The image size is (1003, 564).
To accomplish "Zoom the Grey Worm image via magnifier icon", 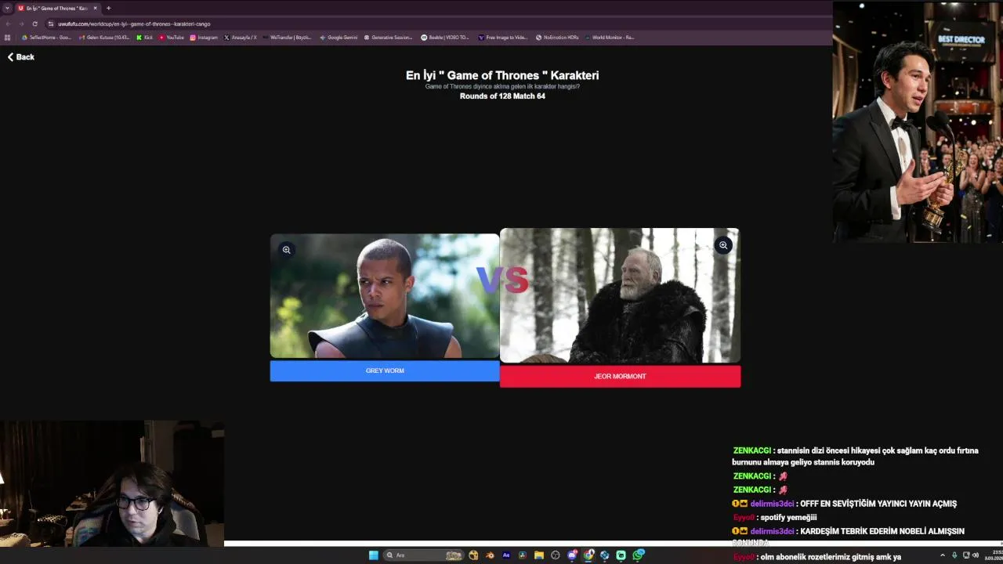I will [286, 250].
